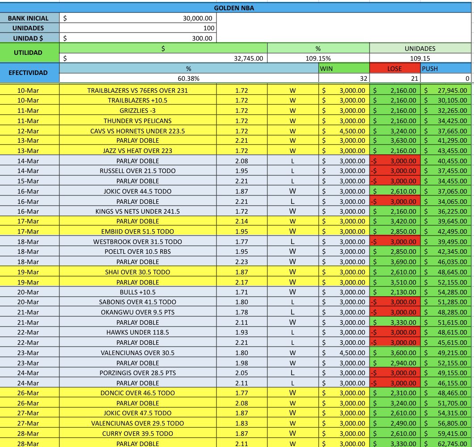The image size is (474, 447).
Task: Click CURRY OVER 39.5 TODO cell
Action: tap(138, 434)
